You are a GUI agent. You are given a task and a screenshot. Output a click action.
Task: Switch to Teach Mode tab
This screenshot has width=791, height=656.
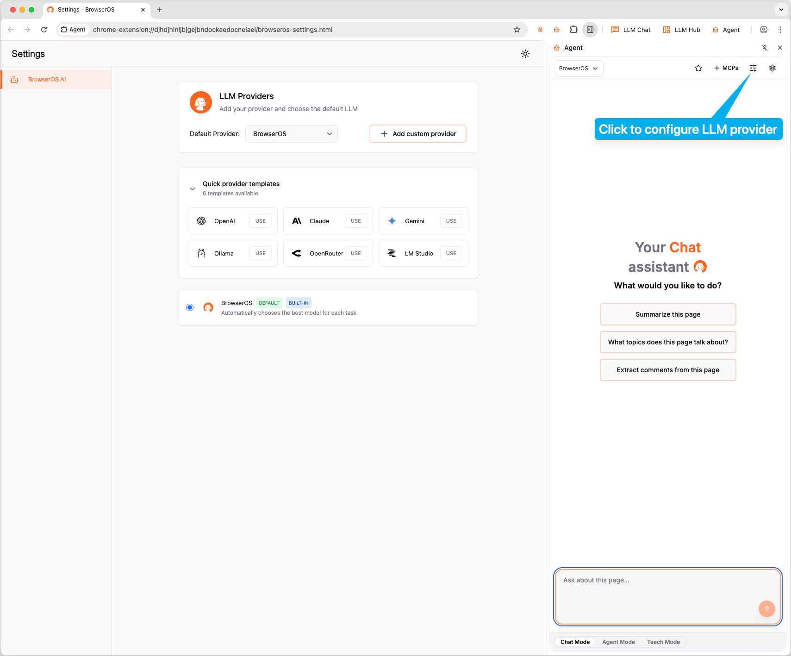coord(663,642)
